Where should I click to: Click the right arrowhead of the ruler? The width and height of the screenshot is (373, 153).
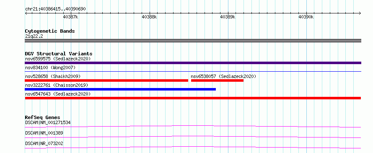[x=360, y=13]
